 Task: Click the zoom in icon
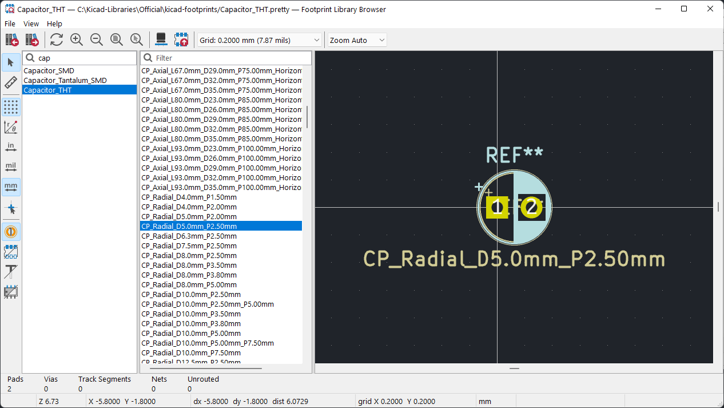77,40
